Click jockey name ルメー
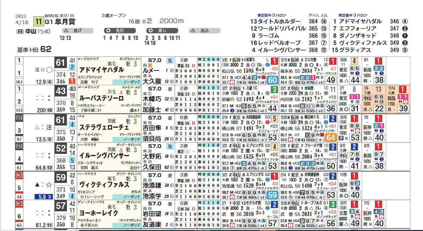423x231 pixels. [x=152, y=70]
